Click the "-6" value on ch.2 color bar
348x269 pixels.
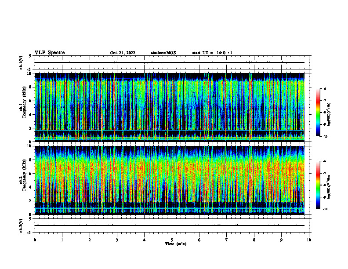324,161
